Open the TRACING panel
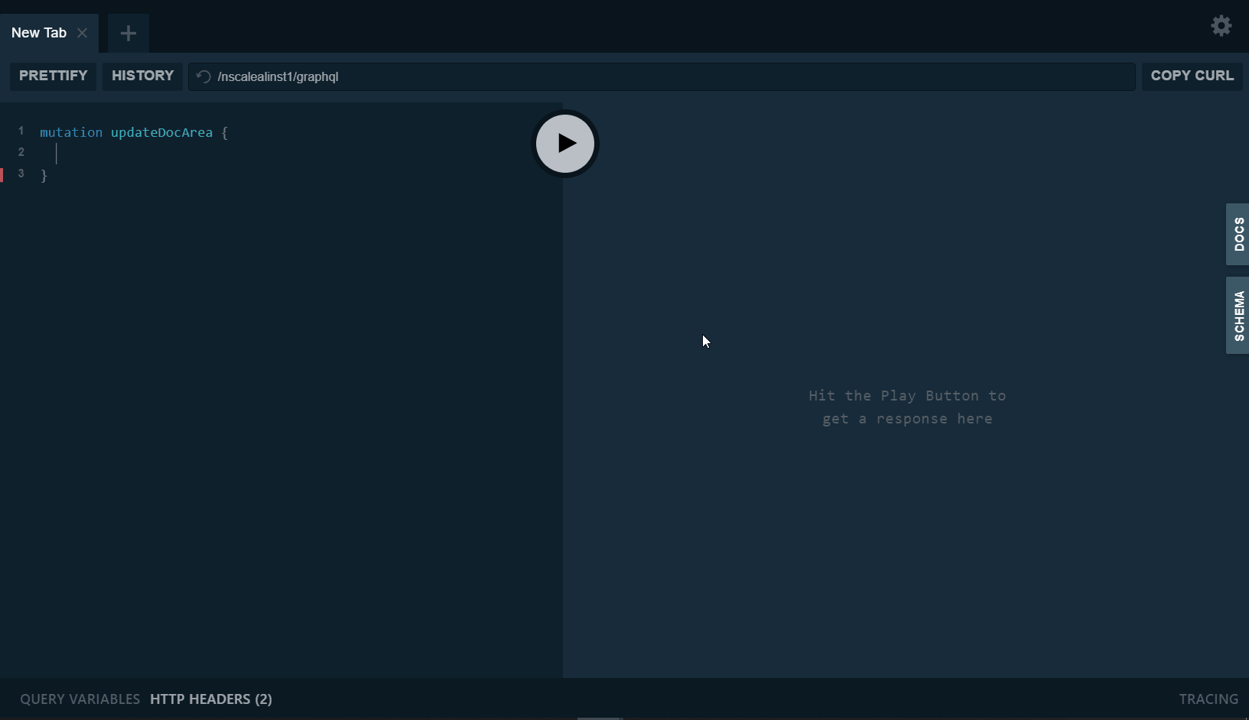Viewport: 1249px width, 720px height. [1208, 699]
